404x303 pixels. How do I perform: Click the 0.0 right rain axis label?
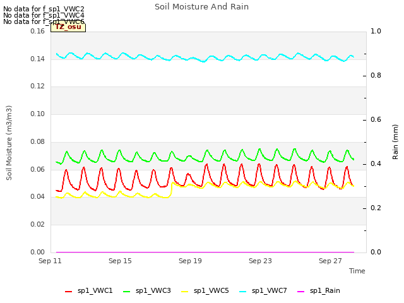click(x=376, y=252)
